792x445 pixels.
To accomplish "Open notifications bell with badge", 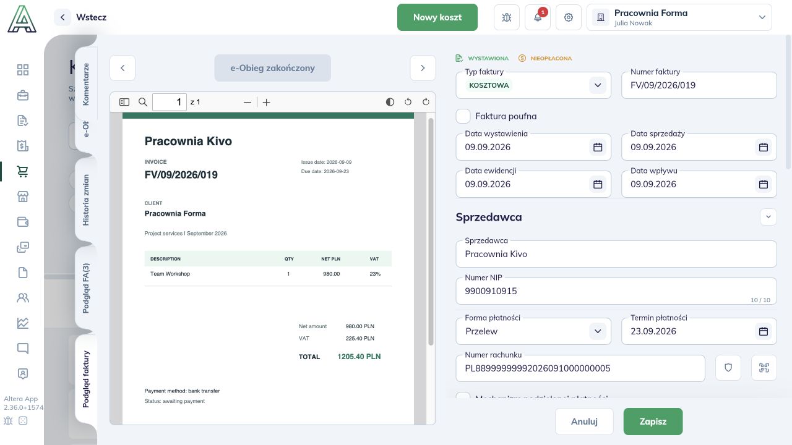I will 538,17.
